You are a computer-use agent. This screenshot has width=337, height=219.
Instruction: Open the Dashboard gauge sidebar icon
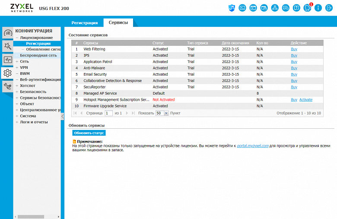(x=8, y=33)
